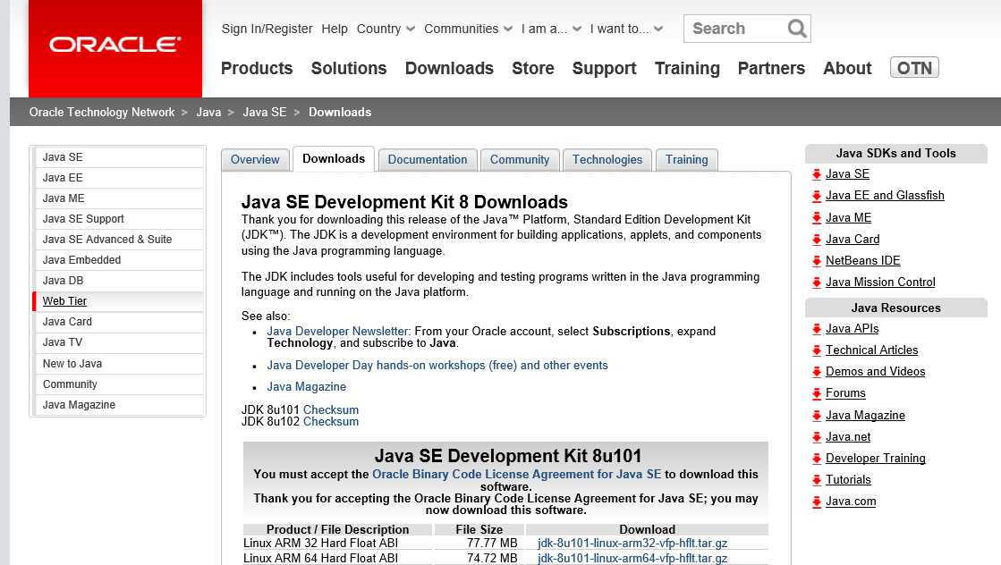Click the red arrow icon beside Technical Articles
This screenshot has width=1001, height=565.
click(x=817, y=350)
